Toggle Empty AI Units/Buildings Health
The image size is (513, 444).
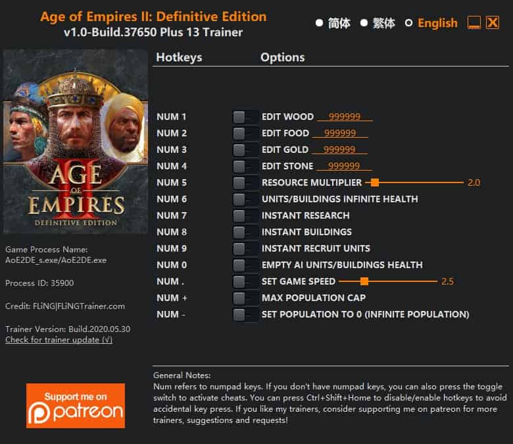(x=245, y=265)
